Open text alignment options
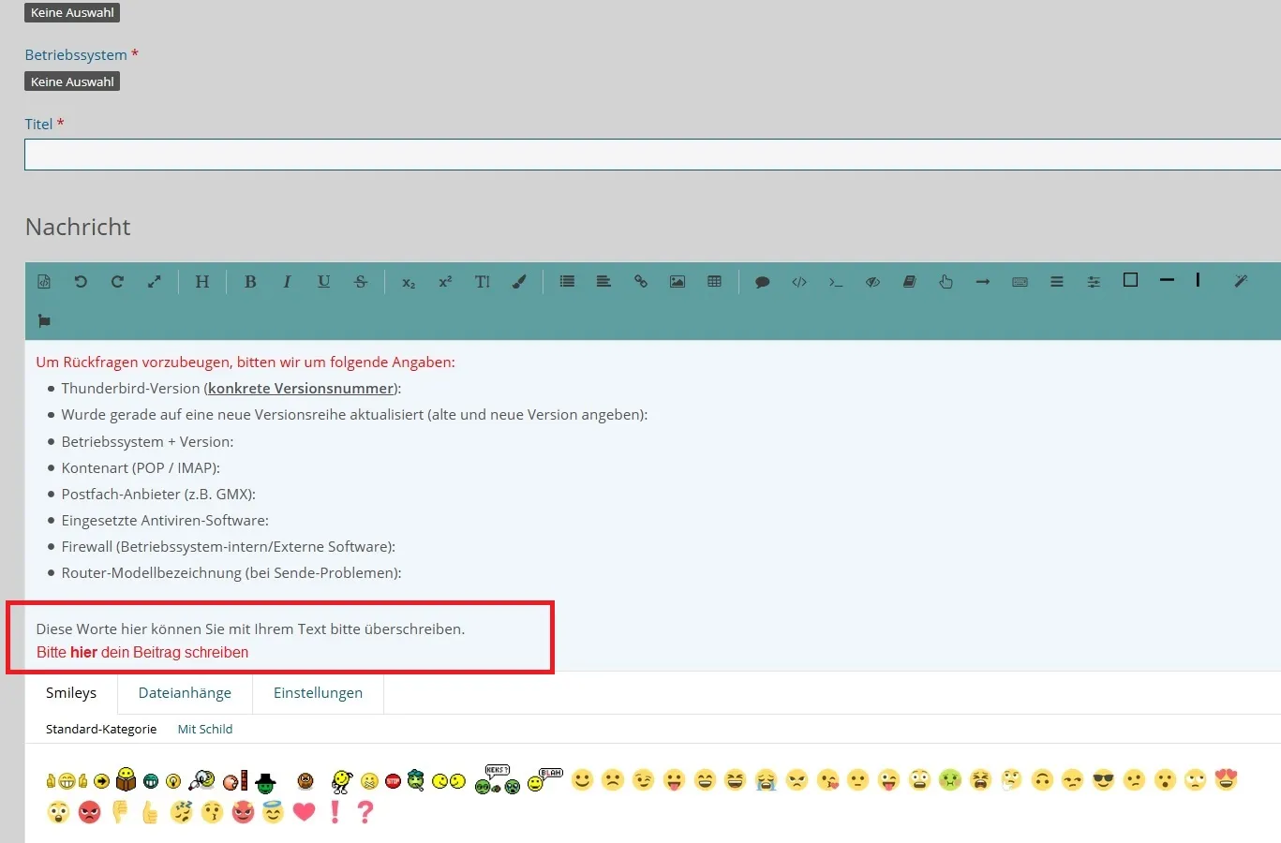This screenshot has width=1281, height=843. pos(603,281)
